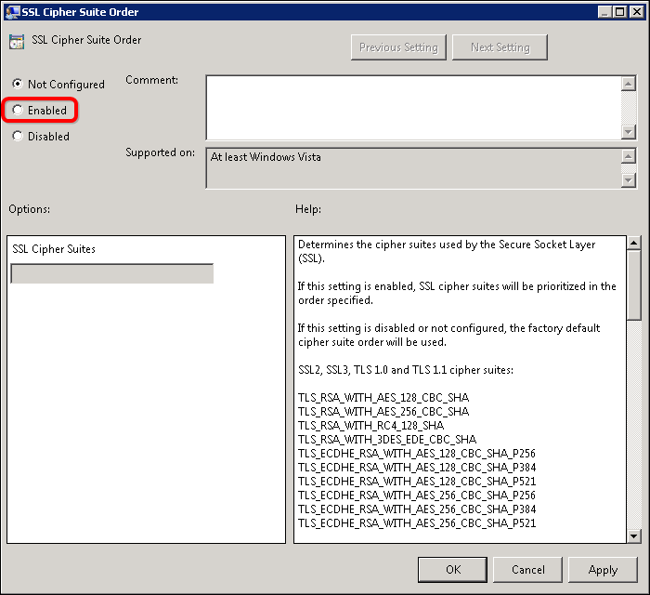The image size is (650, 595).
Task: Click the SSL Cipher Suites input field
Action: [x=111, y=273]
